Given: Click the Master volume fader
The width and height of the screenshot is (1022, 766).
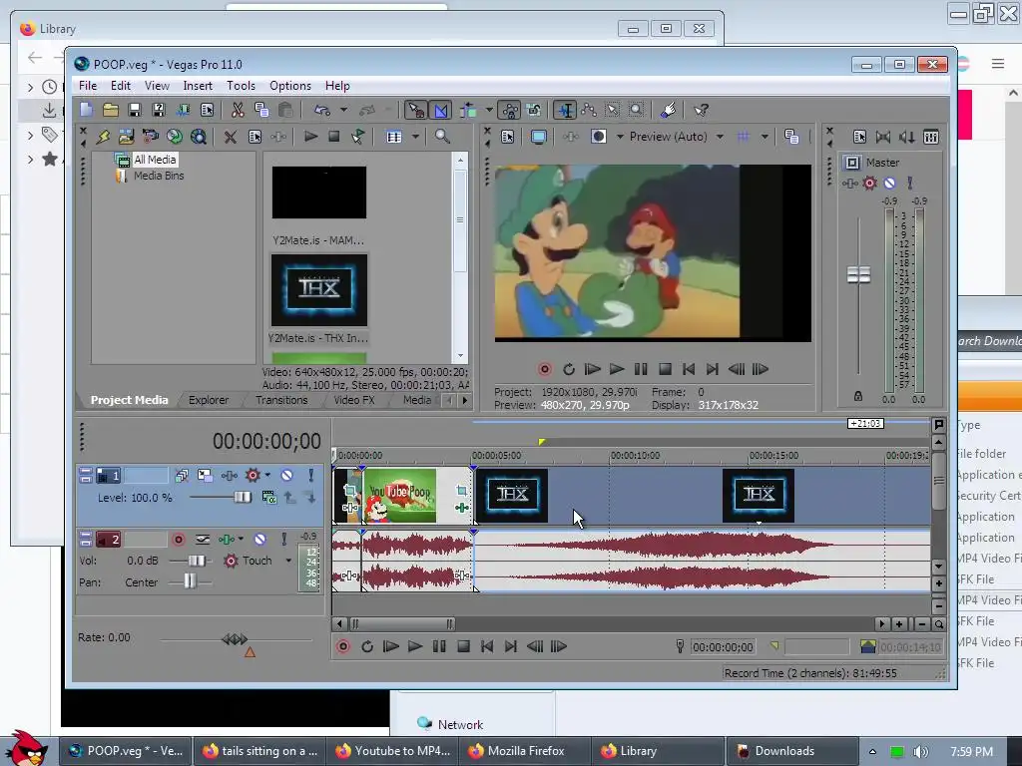Looking at the screenshot, I should pyautogui.click(x=858, y=275).
